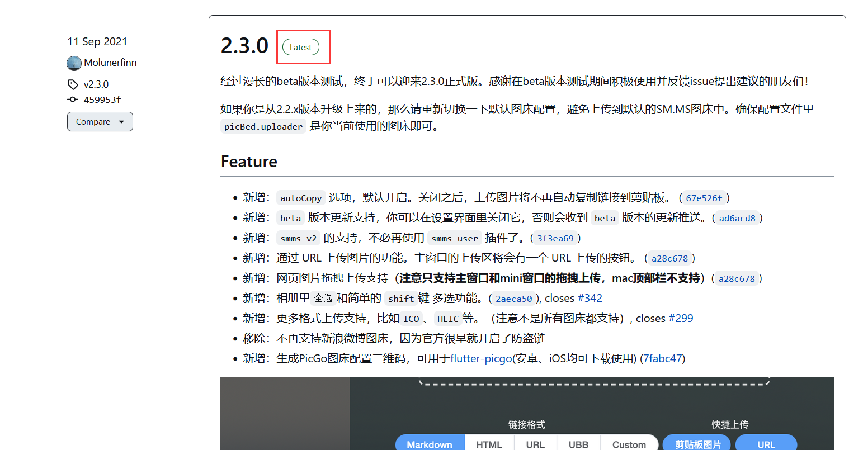Open commit ad6acd8 link

point(737,218)
